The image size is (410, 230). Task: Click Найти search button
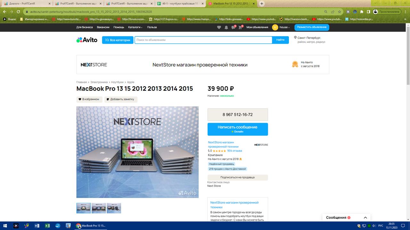[280, 40]
